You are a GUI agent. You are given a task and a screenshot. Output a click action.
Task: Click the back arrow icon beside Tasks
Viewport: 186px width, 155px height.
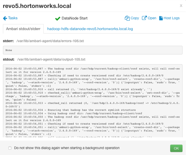[x=5, y=18]
